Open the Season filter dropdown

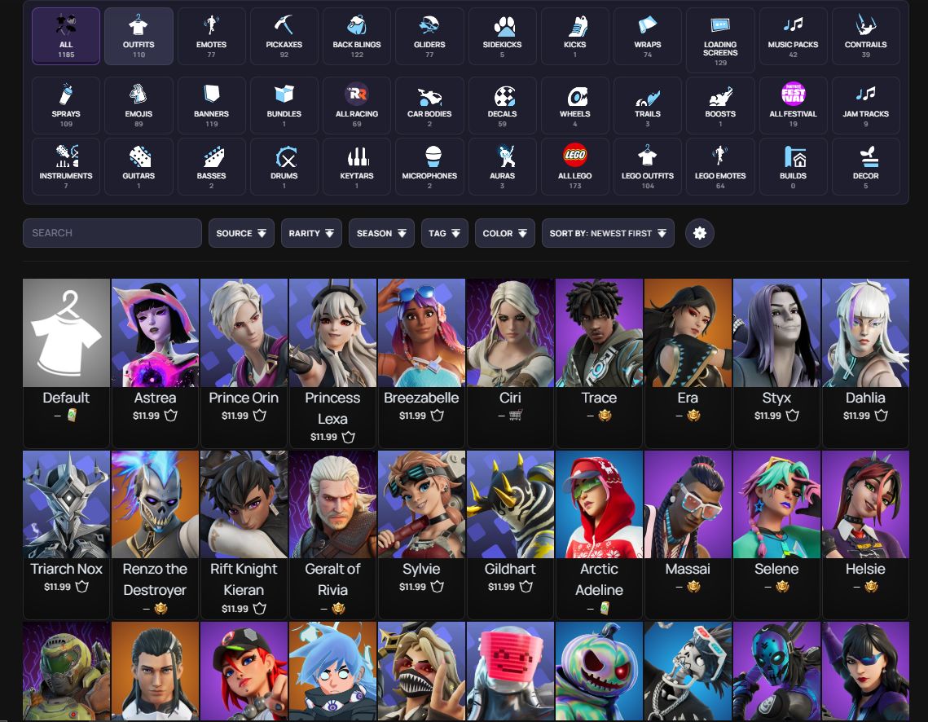click(381, 233)
